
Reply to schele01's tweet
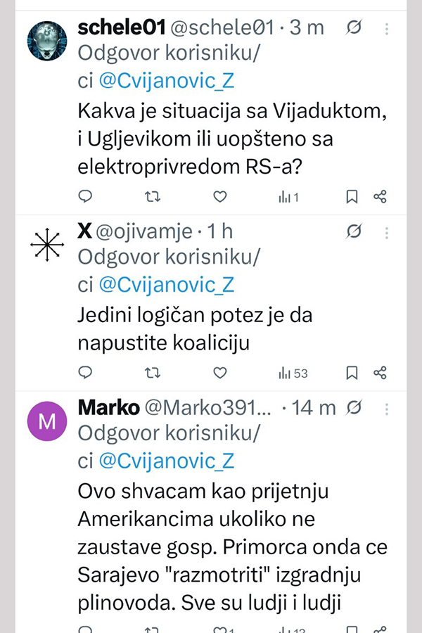coord(85,198)
